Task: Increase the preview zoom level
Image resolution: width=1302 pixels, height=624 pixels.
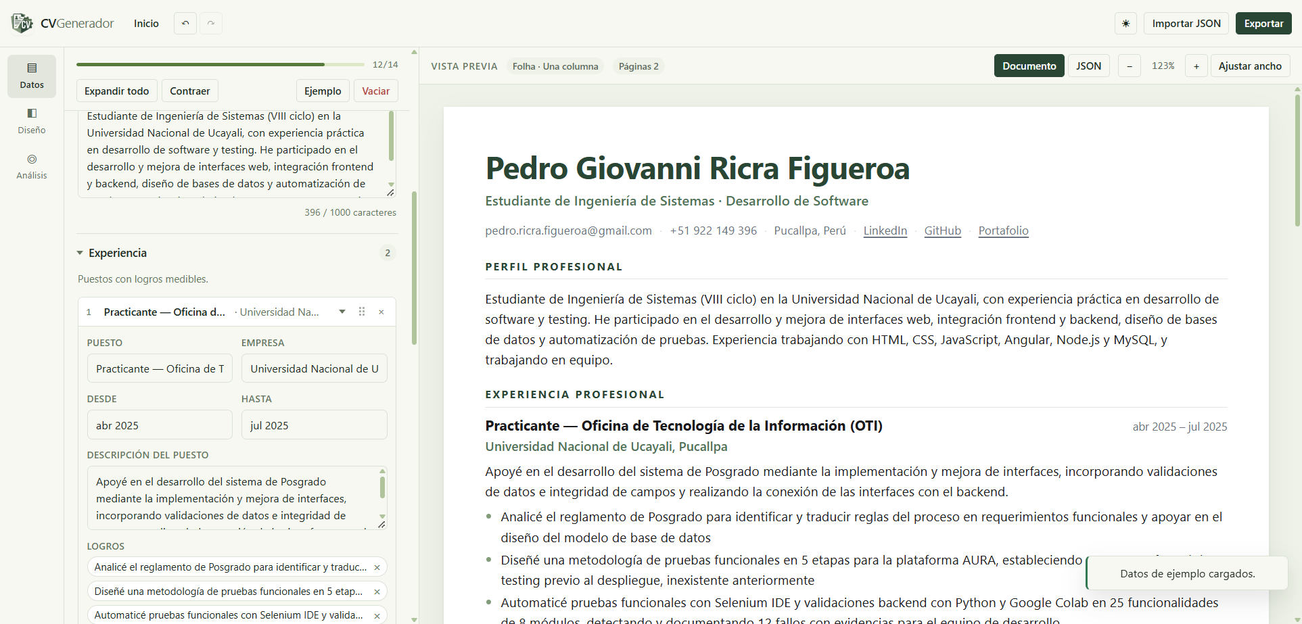Action: [x=1196, y=66]
